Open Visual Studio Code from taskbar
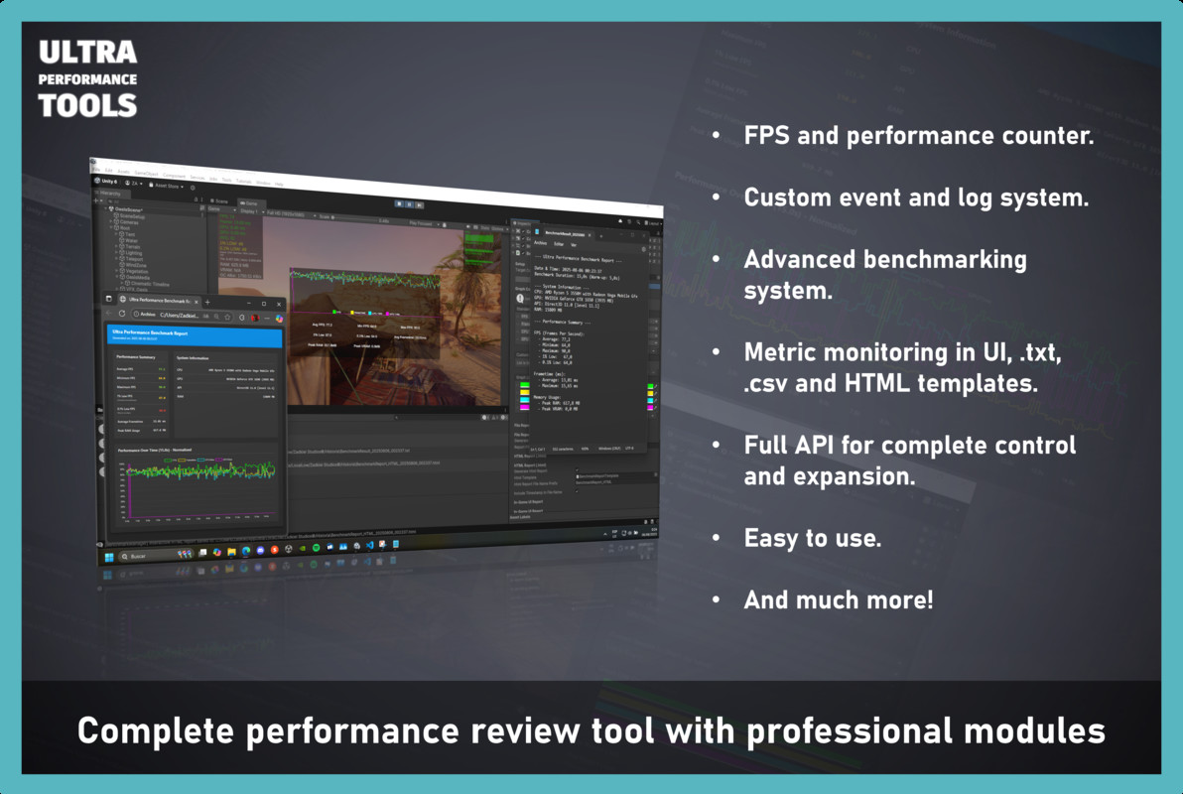1183x794 pixels. click(369, 545)
